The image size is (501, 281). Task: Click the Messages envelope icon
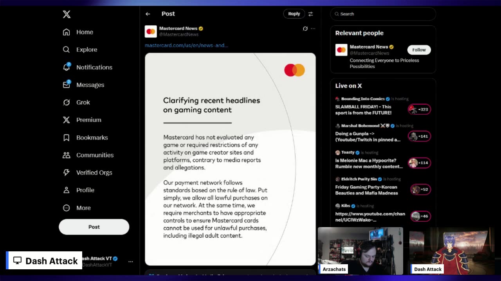click(67, 85)
